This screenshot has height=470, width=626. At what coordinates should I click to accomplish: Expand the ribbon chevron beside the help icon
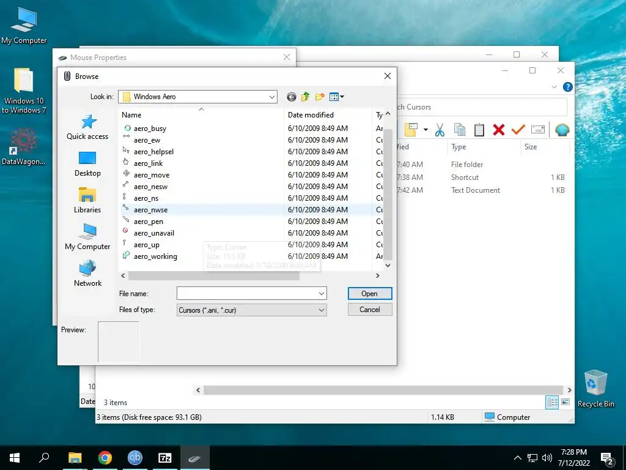(x=554, y=87)
